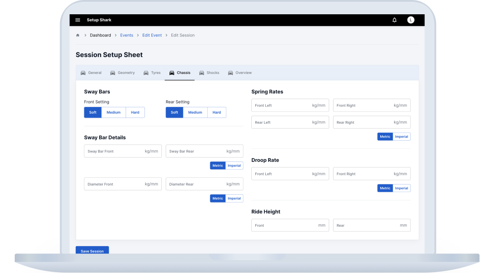Click the notification bell icon

coord(395,20)
